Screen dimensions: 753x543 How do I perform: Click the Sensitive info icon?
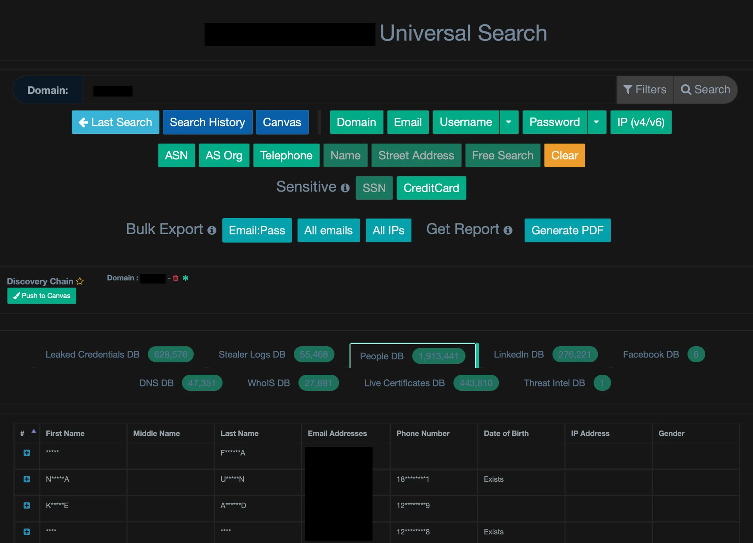pos(345,188)
